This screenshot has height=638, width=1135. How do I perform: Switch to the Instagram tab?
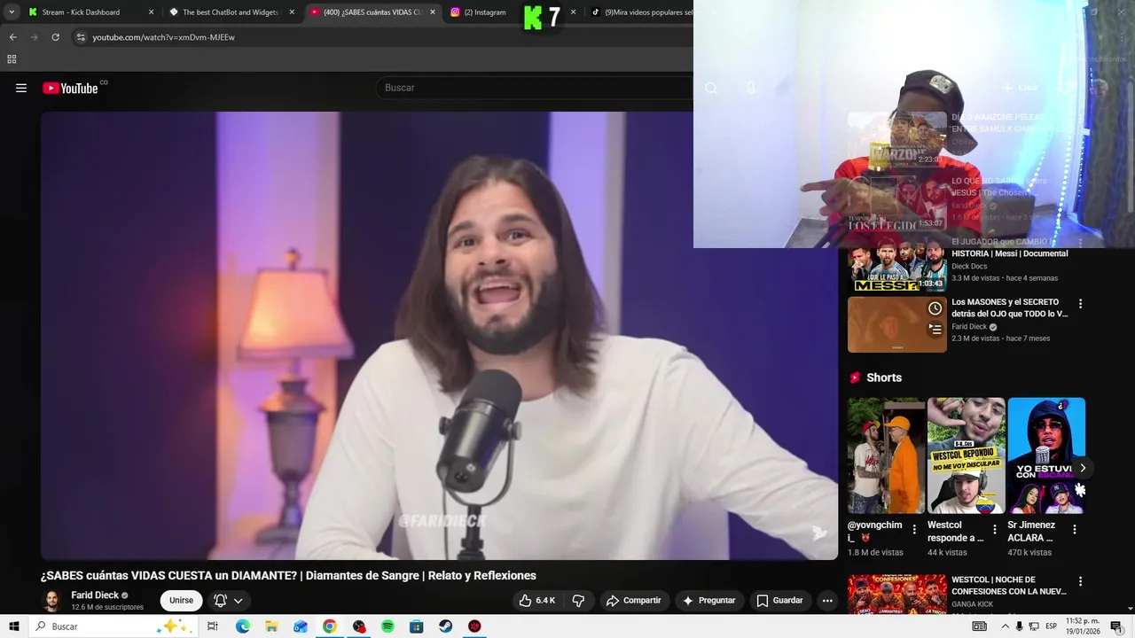[x=479, y=12]
